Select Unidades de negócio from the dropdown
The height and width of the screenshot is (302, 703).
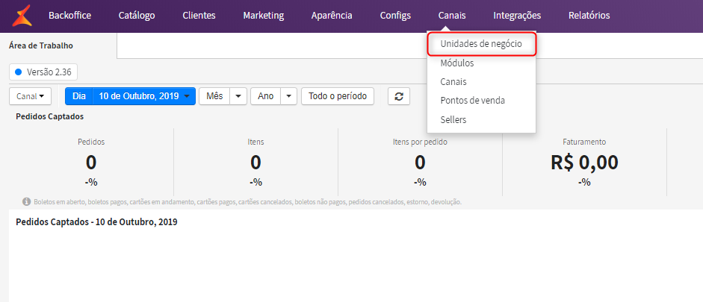pyautogui.click(x=482, y=44)
